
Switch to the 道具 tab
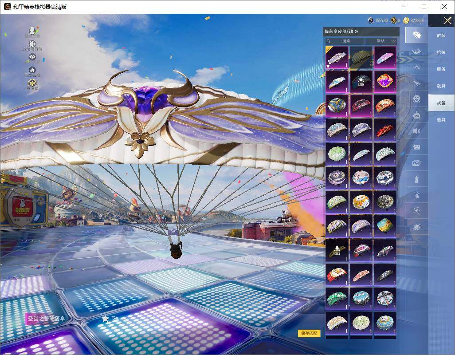click(441, 120)
